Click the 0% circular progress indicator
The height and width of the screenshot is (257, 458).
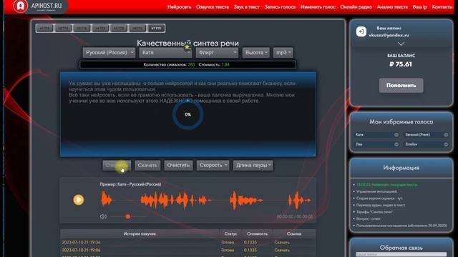187,114
